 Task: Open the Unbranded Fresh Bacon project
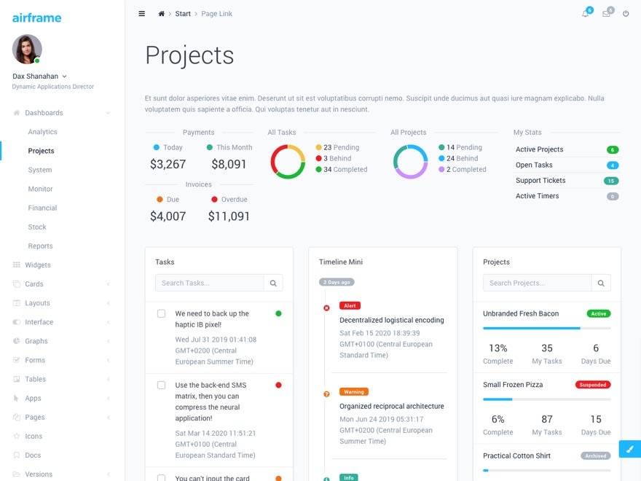click(521, 313)
